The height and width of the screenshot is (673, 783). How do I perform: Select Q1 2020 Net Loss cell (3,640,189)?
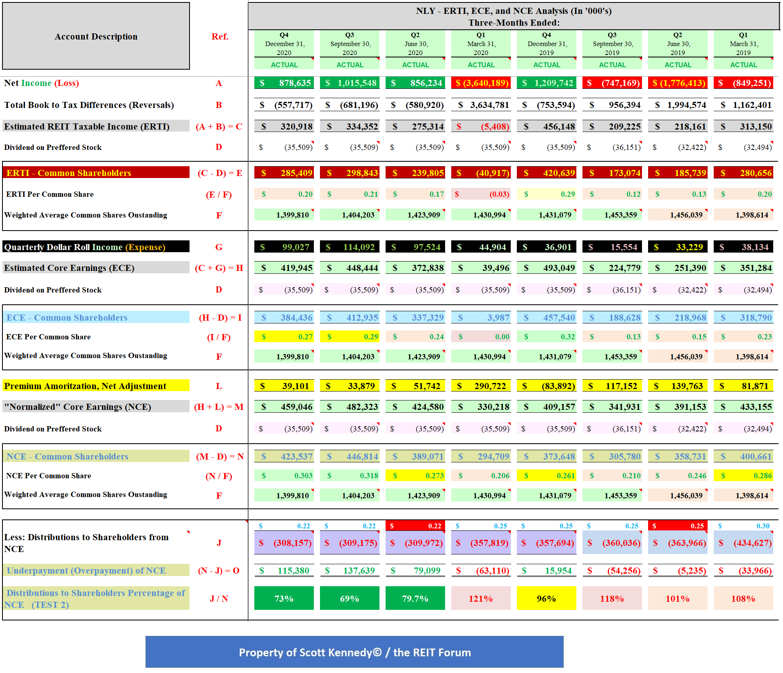[x=481, y=83]
